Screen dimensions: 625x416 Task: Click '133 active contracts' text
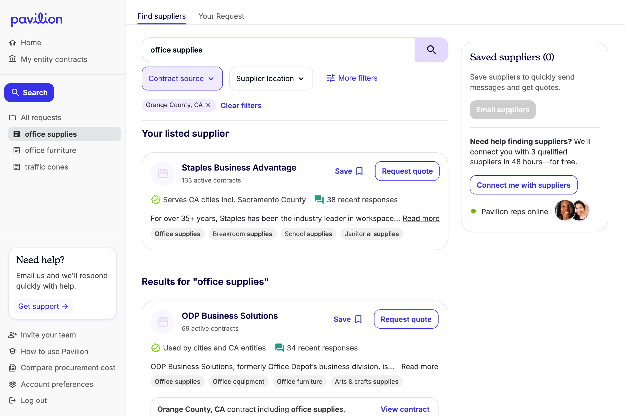click(211, 180)
